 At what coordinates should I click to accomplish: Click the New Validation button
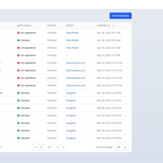(121, 16)
